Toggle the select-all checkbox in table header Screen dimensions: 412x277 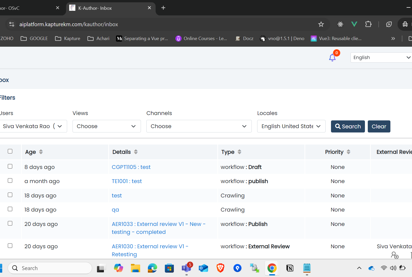10,151
